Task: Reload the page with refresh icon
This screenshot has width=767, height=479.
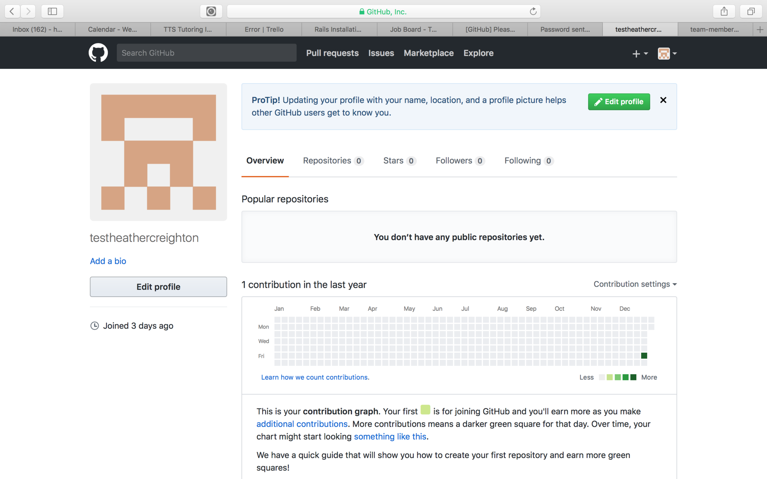Action: tap(533, 11)
